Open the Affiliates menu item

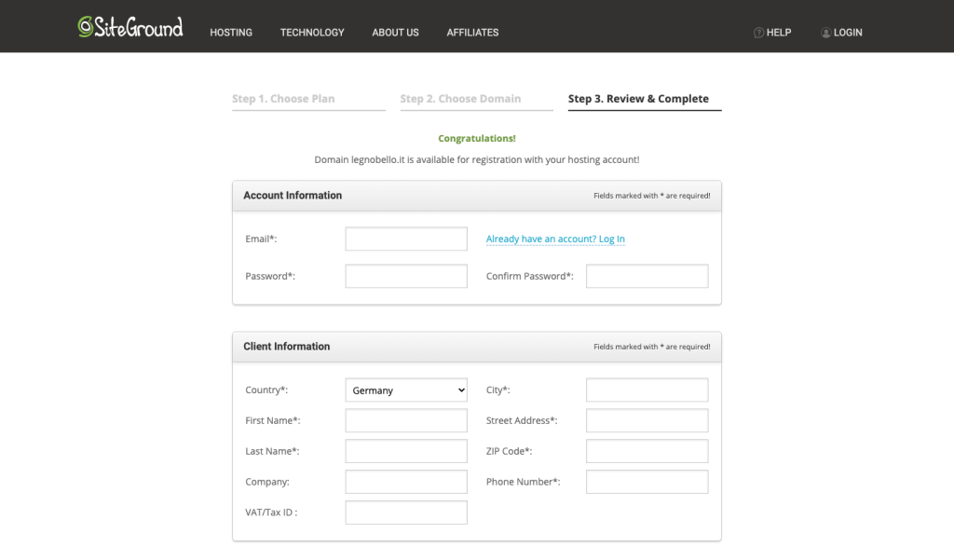[472, 33]
